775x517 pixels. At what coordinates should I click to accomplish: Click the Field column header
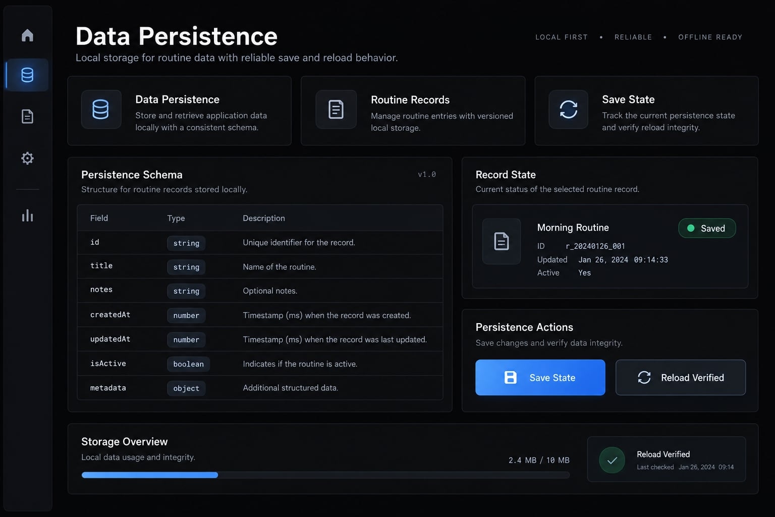tap(99, 218)
